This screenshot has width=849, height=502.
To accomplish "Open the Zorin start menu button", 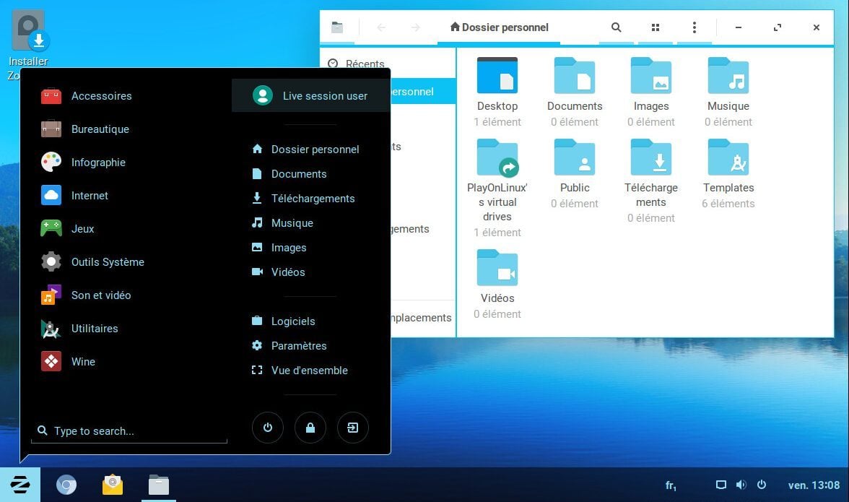I will (x=19, y=485).
